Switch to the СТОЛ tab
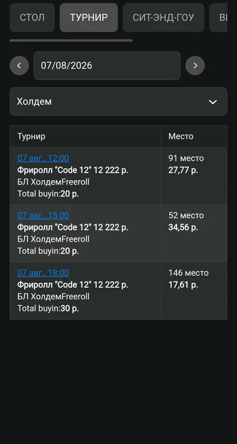237x444 pixels. (32, 18)
